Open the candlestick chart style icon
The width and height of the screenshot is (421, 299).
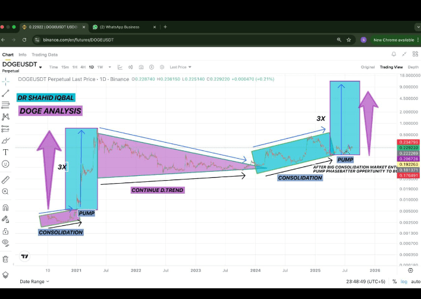[x=130, y=67]
